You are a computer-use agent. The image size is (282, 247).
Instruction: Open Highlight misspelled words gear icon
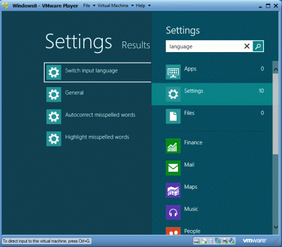pos(54,139)
